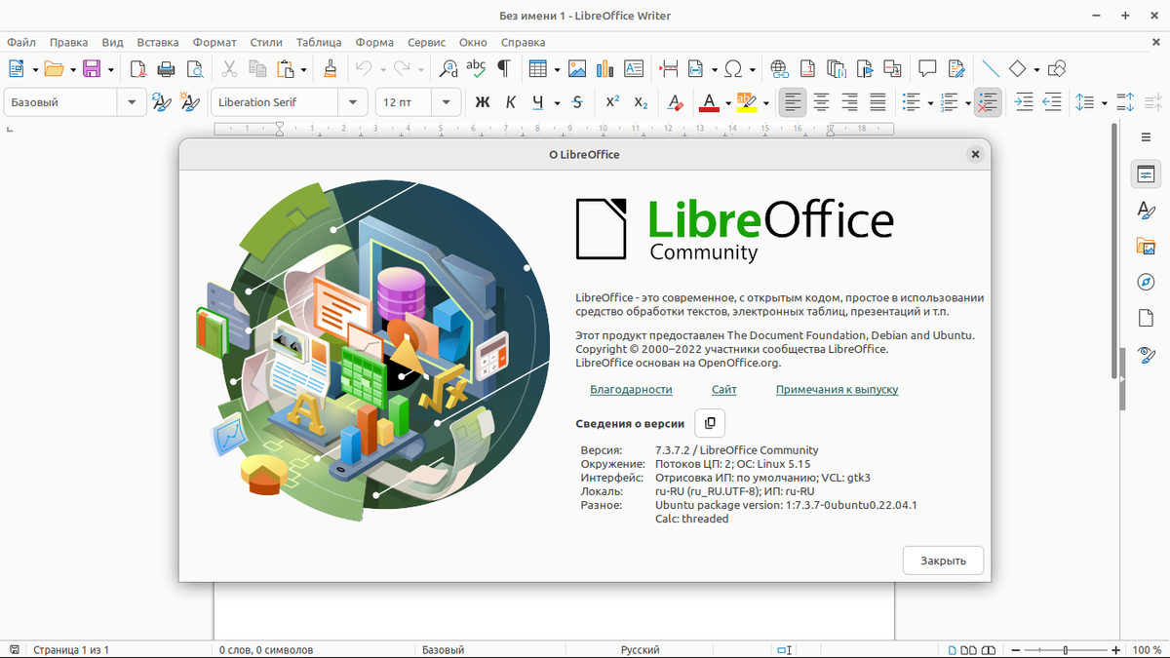Toggle Align Left

pyautogui.click(x=794, y=101)
